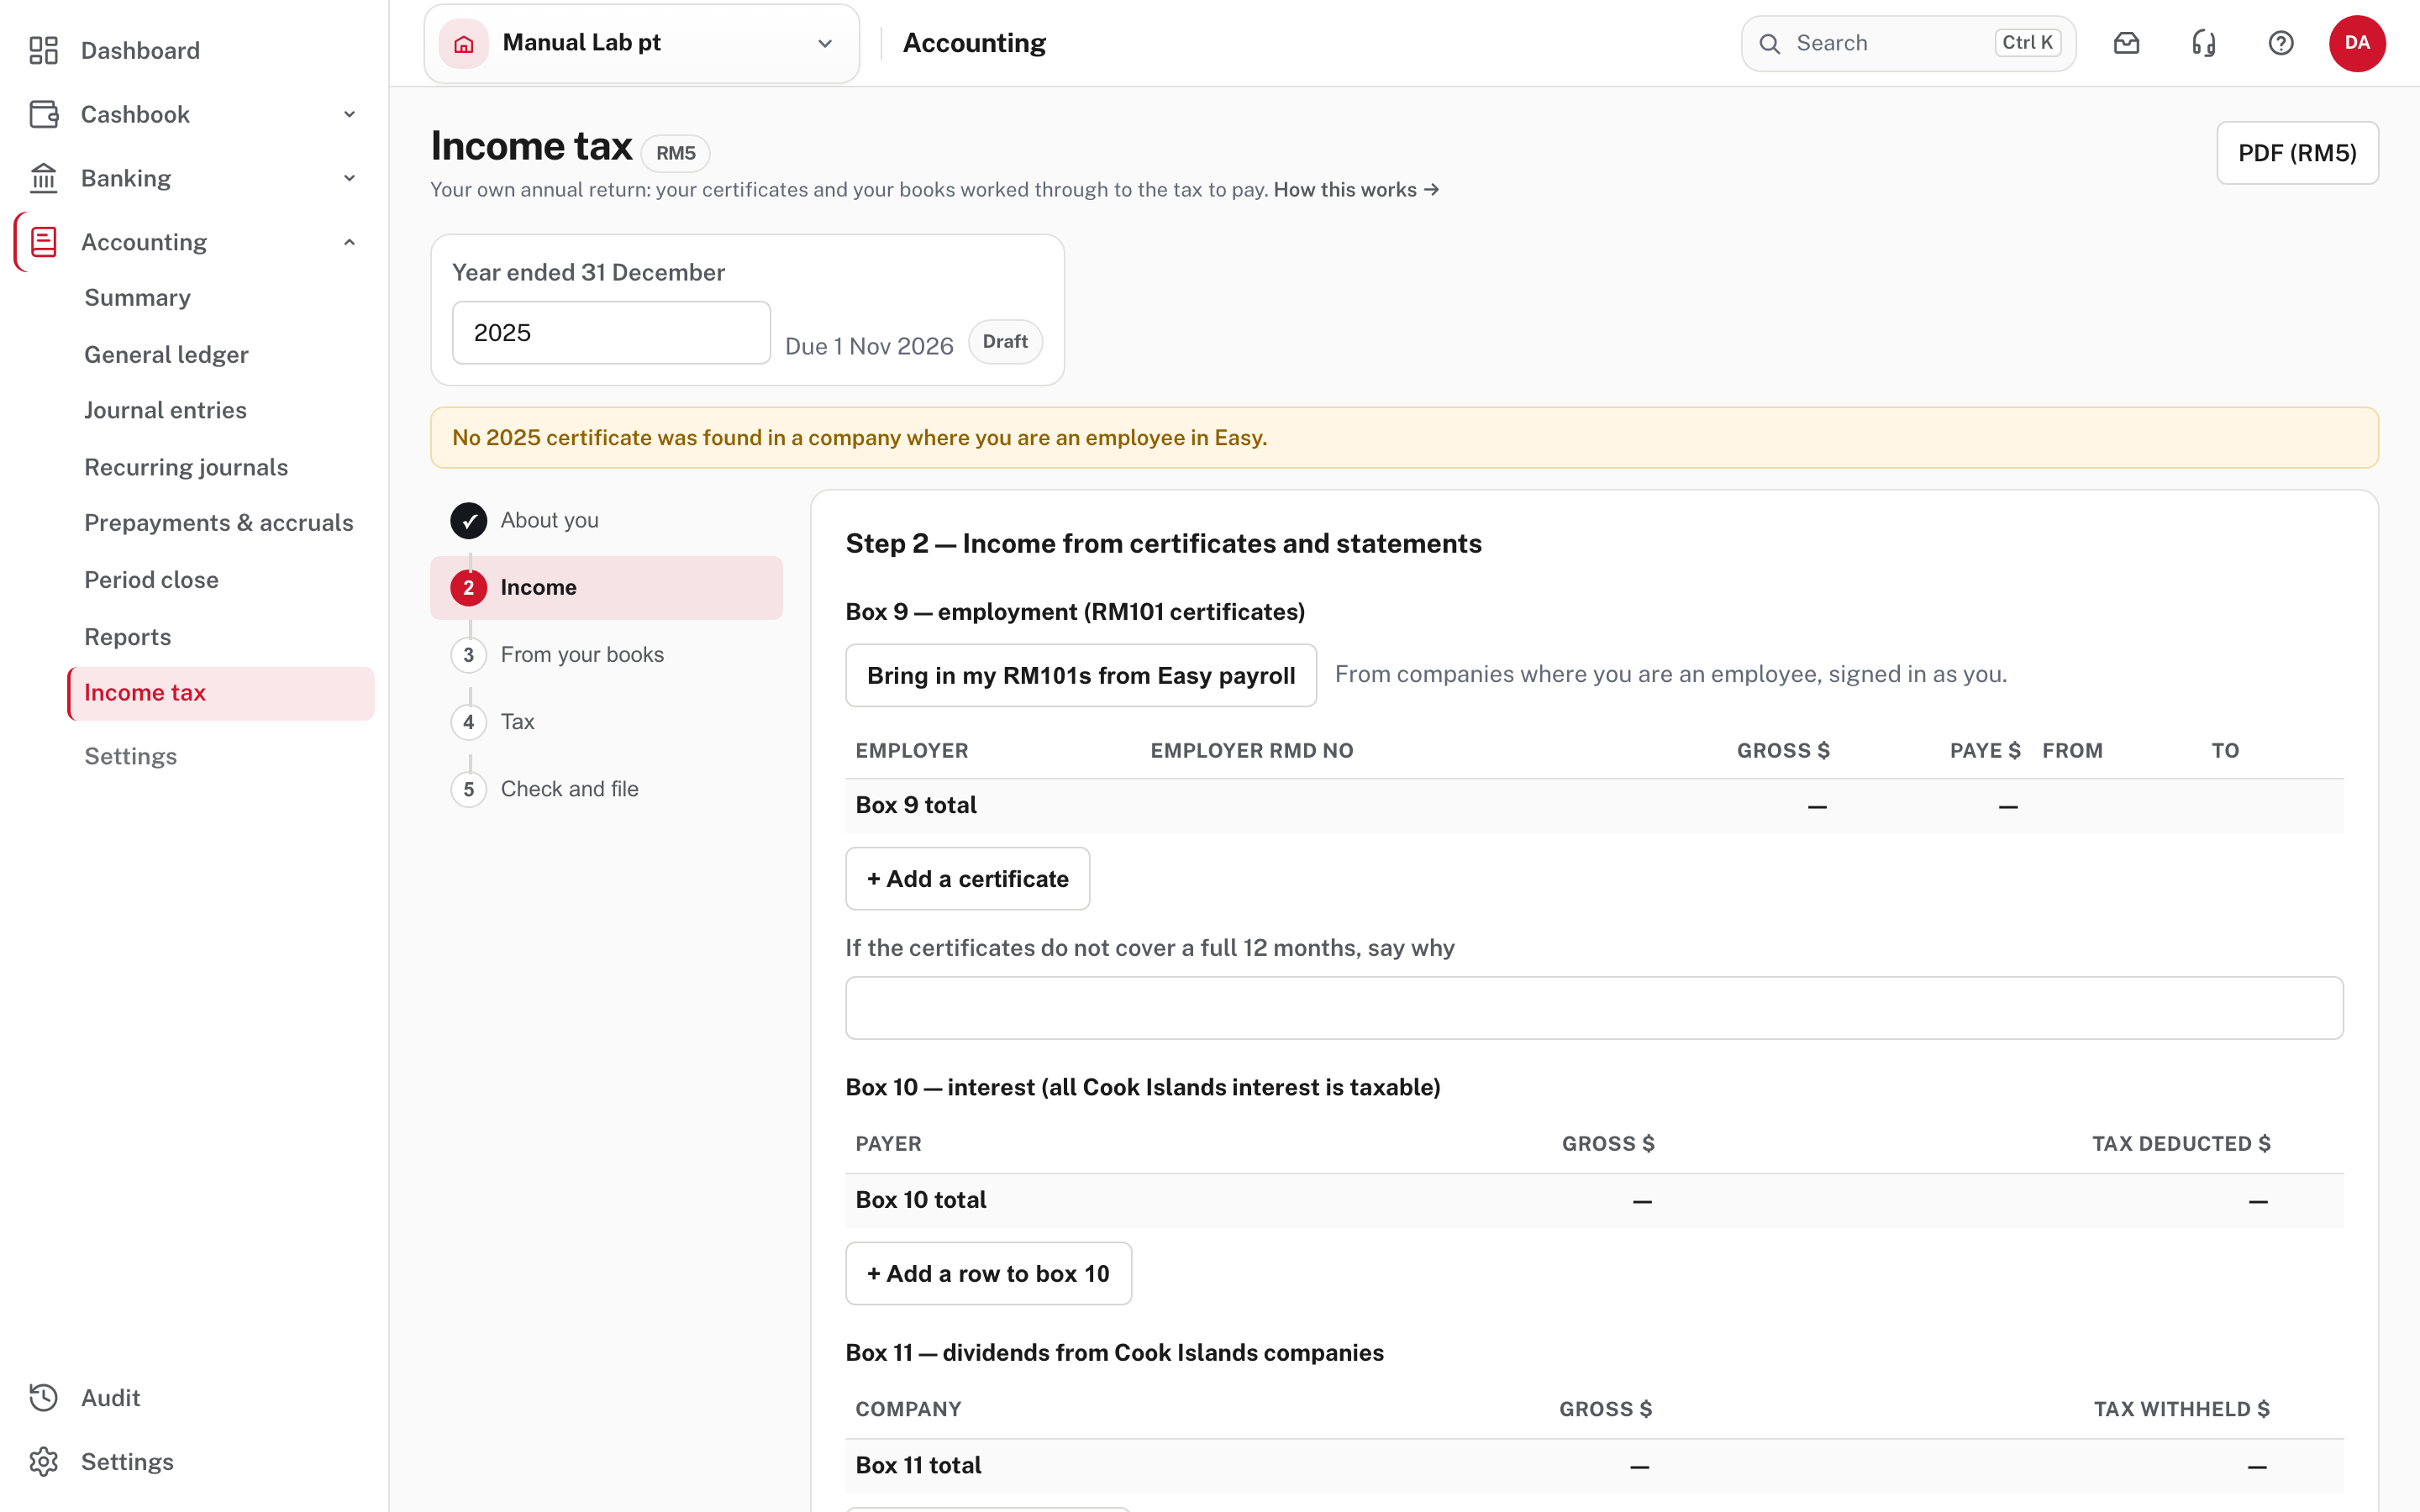Open the inbox tray icon
This screenshot has height=1512, width=2420.
pyautogui.click(x=2127, y=43)
